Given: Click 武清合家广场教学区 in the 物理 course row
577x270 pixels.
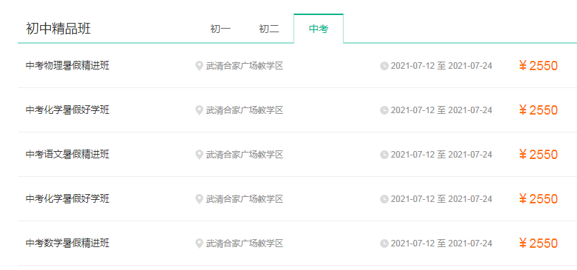Looking at the screenshot, I should click(244, 66).
